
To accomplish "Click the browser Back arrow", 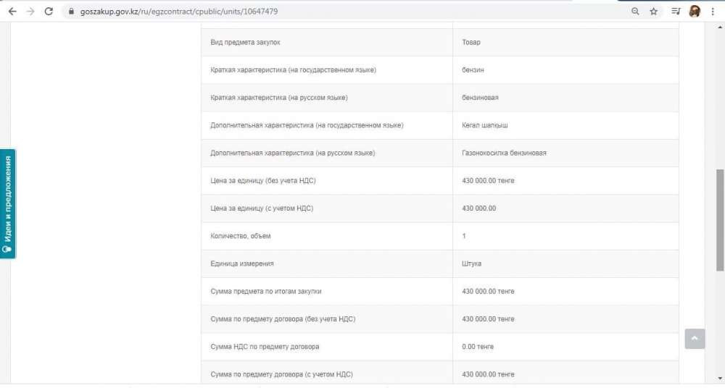I will click(x=12, y=12).
